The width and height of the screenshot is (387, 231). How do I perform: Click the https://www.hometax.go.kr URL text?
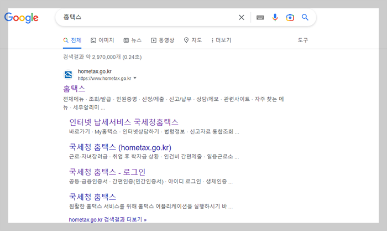(104, 79)
